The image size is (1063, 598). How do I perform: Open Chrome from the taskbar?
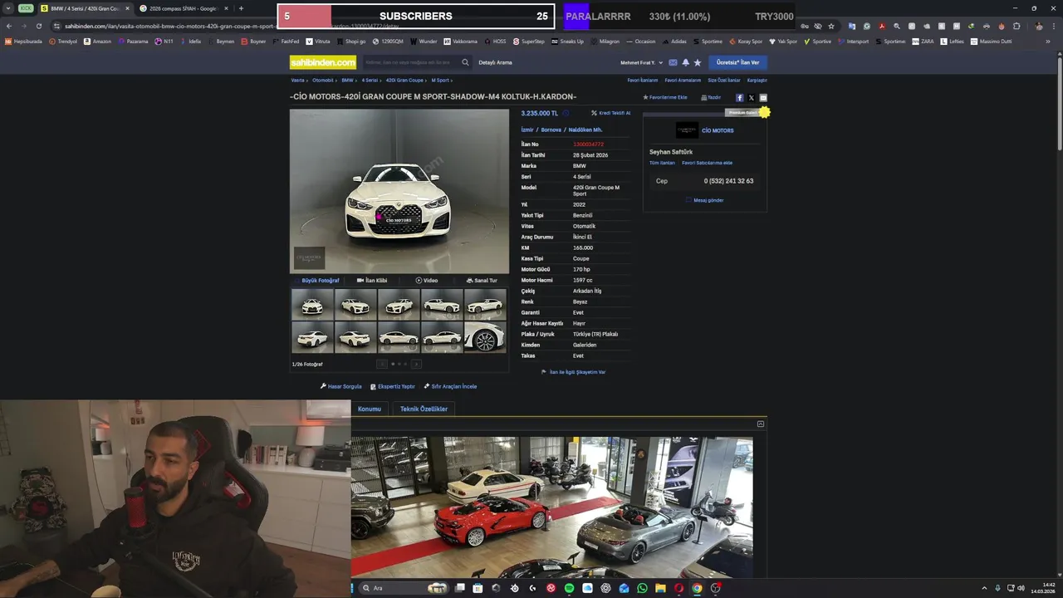coord(697,588)
